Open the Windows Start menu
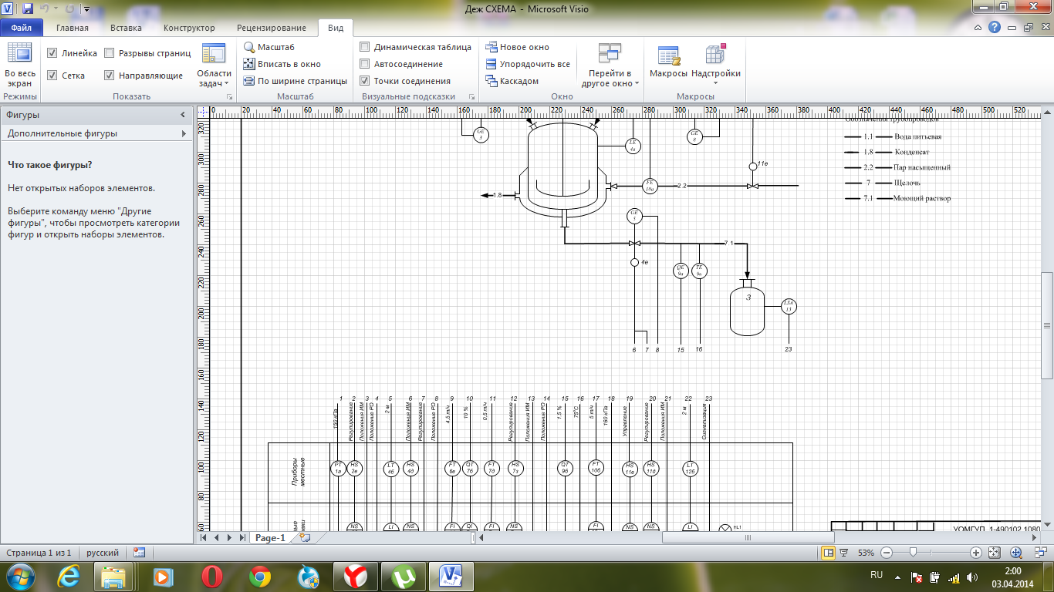The height and width of the screenshot is (592, 1054). 19,576
